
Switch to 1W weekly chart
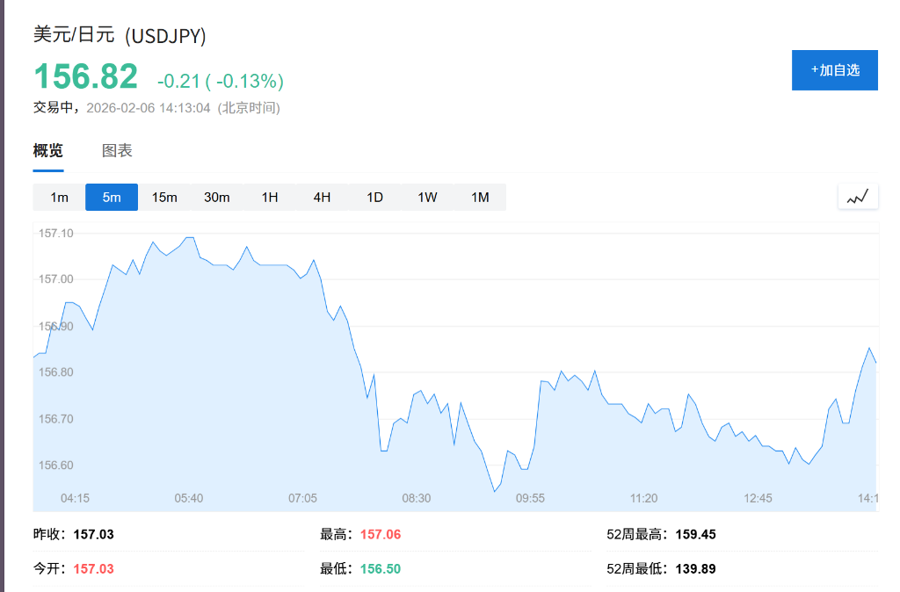click(x=427, y=198)
